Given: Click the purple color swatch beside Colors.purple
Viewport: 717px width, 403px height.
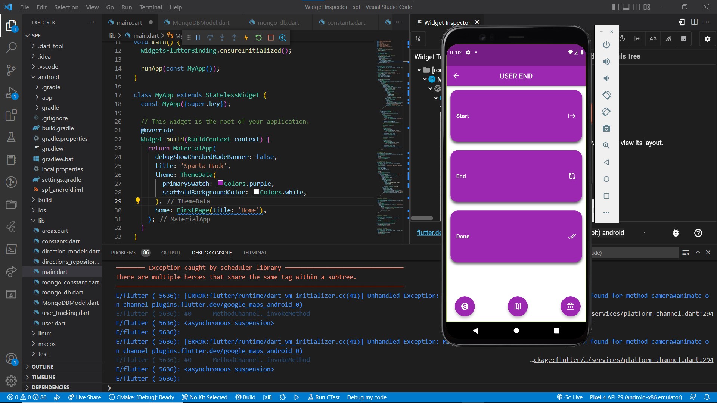Looking at the screenshot, I should (x=220, y=183).
